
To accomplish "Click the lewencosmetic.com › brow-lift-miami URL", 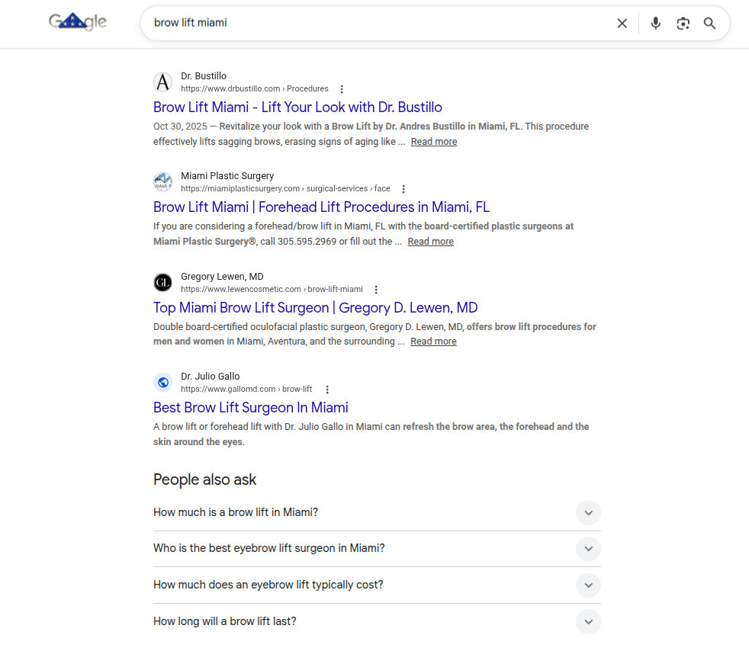I will [x=272, y=290].
